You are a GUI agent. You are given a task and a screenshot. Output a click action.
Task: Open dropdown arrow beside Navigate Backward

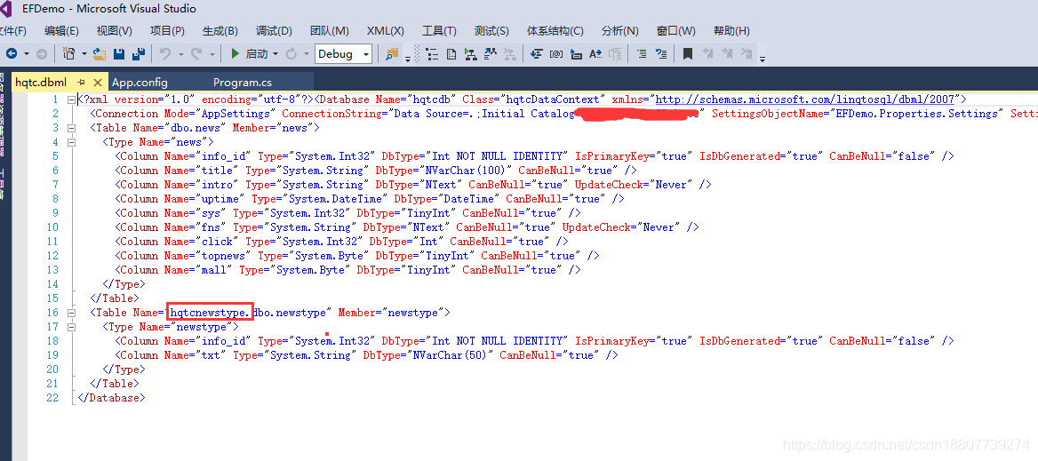point(27,54)
